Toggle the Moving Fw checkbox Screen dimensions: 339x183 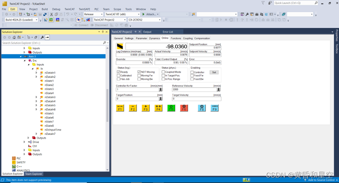click(139, 75)
